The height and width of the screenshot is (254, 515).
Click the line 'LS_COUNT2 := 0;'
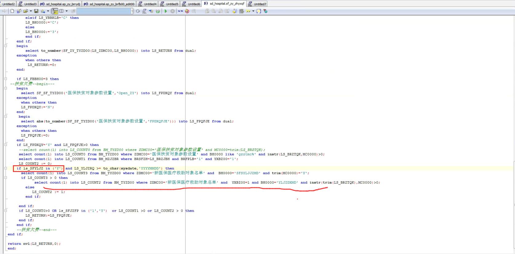(x=35, y=164)
